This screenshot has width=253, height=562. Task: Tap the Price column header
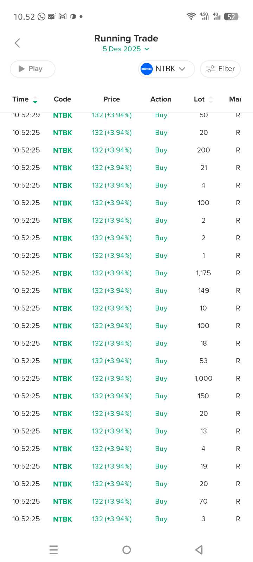pyautogui.click(x=112, y=99)
